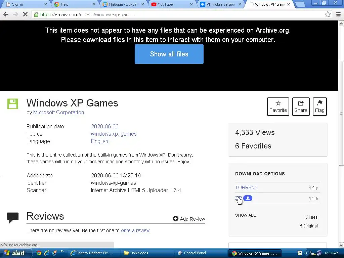Click the vertical scrollbar thumb

(x=341, y=113)
